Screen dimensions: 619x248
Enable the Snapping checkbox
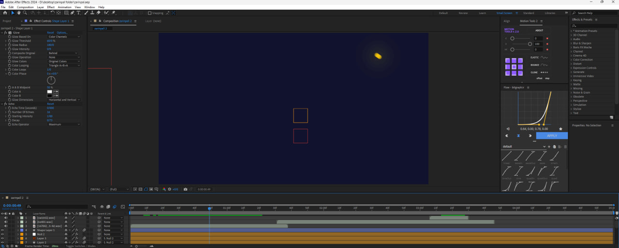click(x=150, y=13)
